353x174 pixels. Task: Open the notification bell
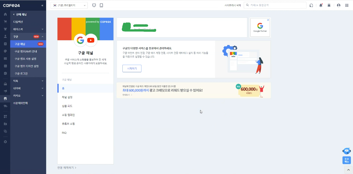(321, 5)
